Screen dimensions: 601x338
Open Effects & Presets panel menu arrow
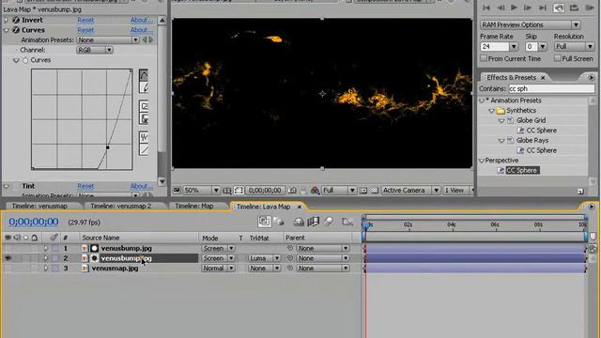tap(591, 77)
